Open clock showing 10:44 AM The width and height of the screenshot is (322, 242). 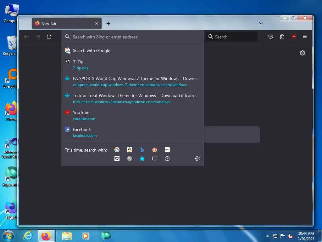[306, 236]
